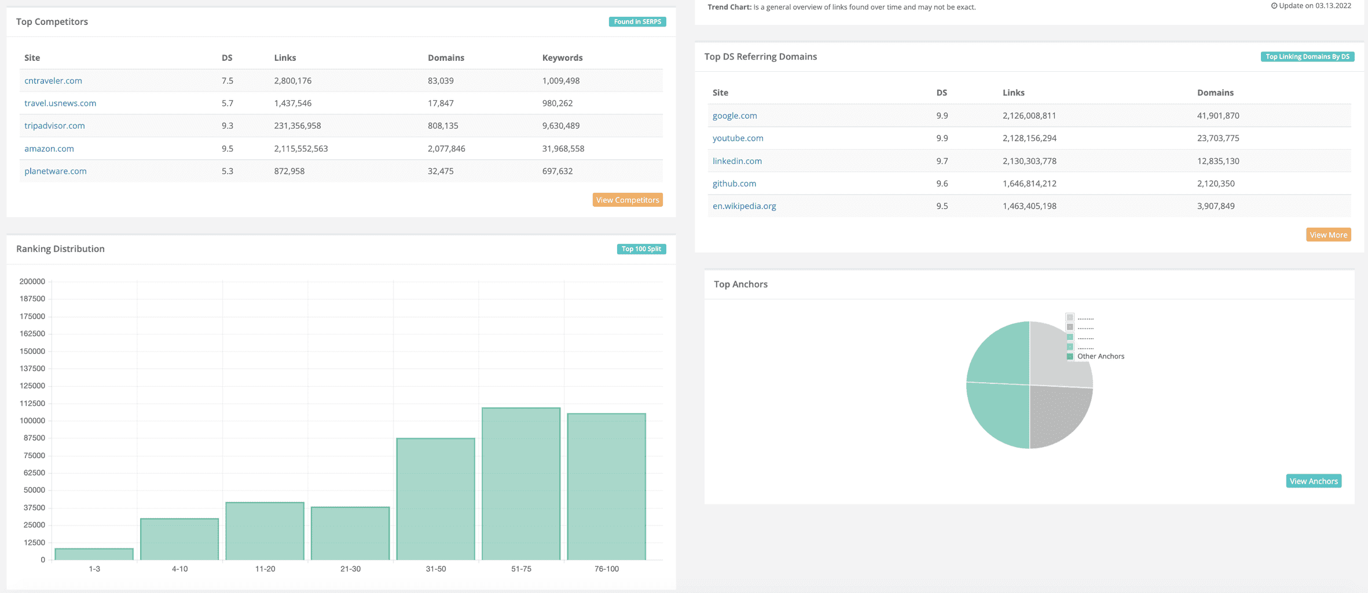Click amazon.com keywords value 31,968,558

pyautogui.click(x=563, y=148)
